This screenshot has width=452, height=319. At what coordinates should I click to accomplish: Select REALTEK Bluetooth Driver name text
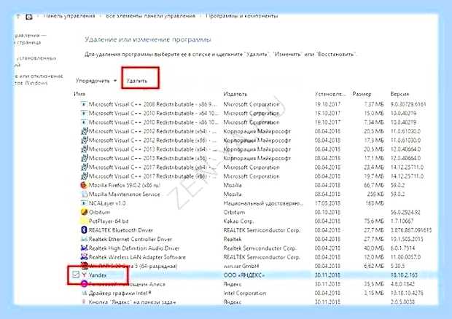coord(121,230)
